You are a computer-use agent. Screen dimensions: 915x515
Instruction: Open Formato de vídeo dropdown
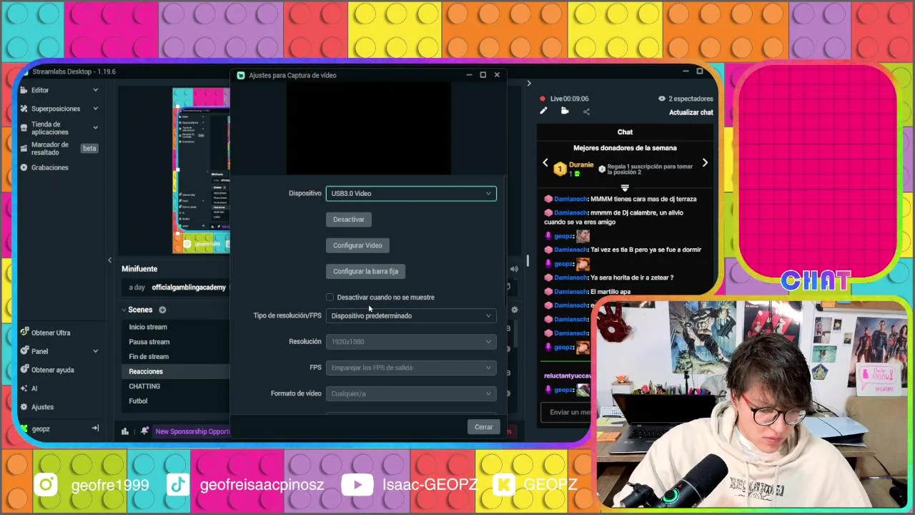tap(411, 393)
